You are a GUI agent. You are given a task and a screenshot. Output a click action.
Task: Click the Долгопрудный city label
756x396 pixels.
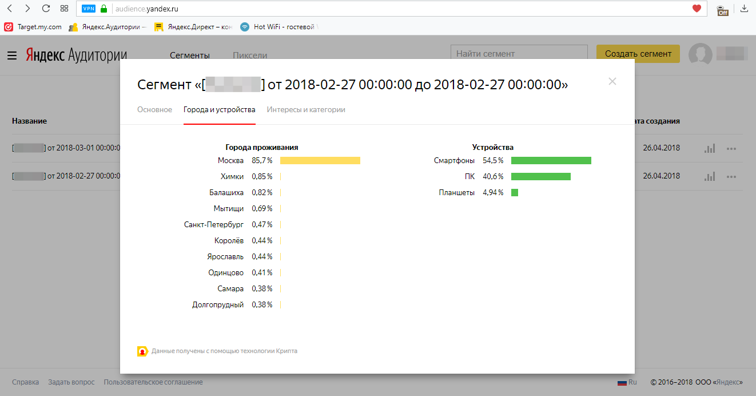[x=218, y=304]
